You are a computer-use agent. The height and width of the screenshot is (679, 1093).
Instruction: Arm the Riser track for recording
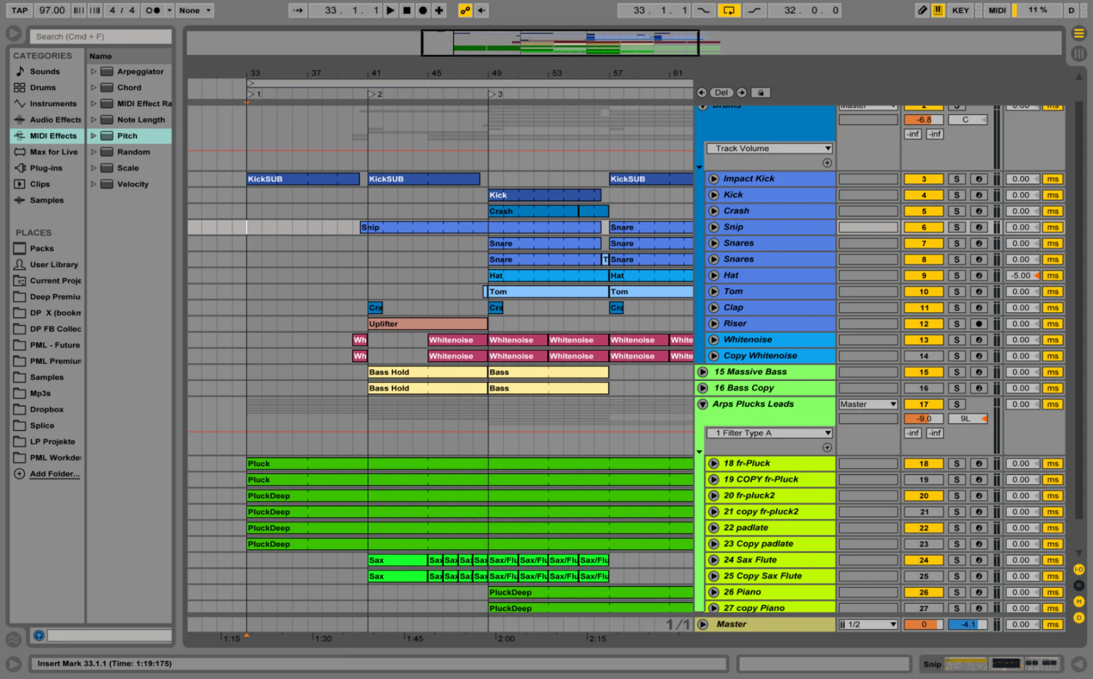click(x=978, y=324)
